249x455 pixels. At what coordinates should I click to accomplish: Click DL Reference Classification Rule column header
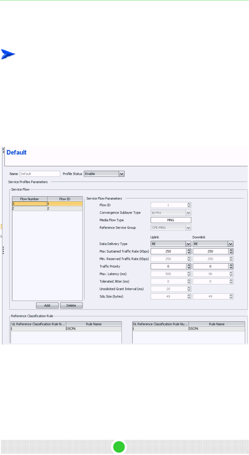tap(160, 324)
